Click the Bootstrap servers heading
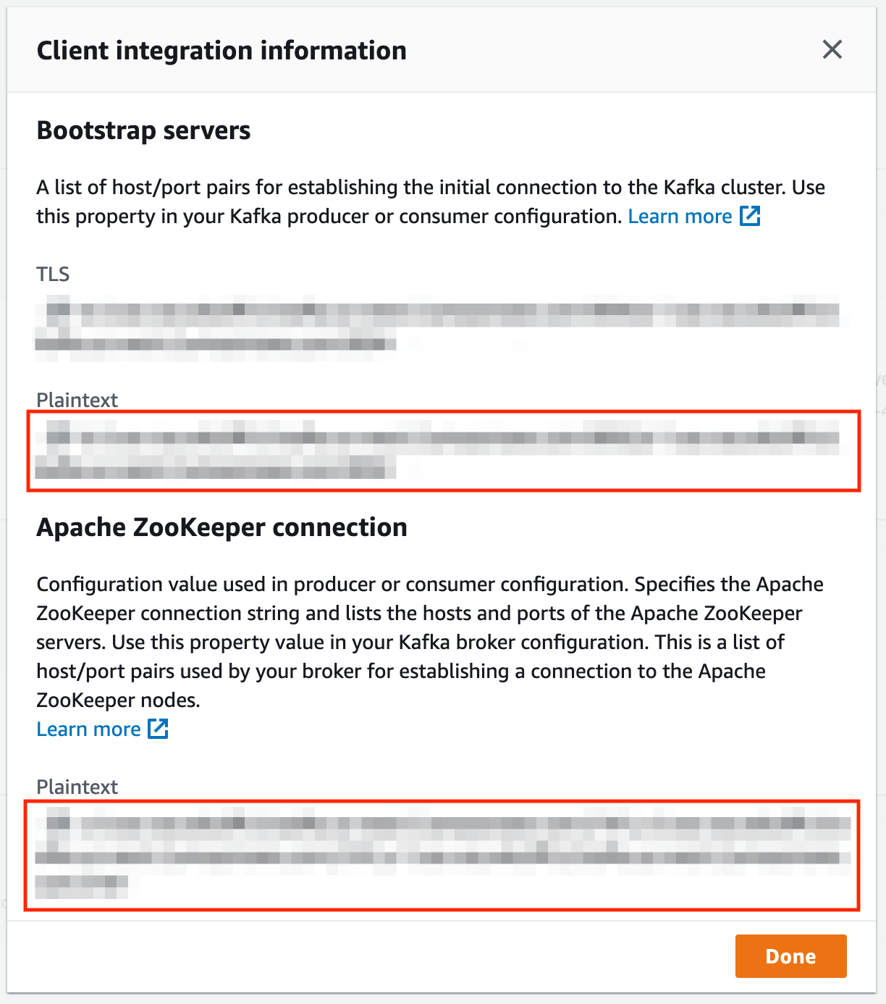Viewport: 886px width, 1004px height. coord(143,130)
